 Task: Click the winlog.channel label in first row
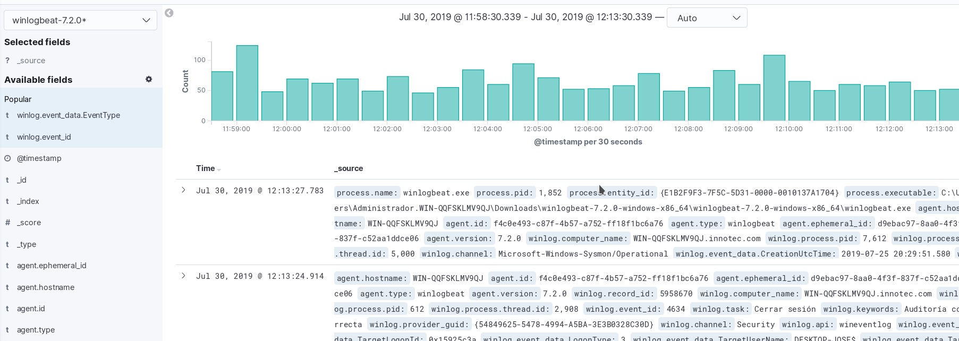pyautogui.click(x=458, y=254)
